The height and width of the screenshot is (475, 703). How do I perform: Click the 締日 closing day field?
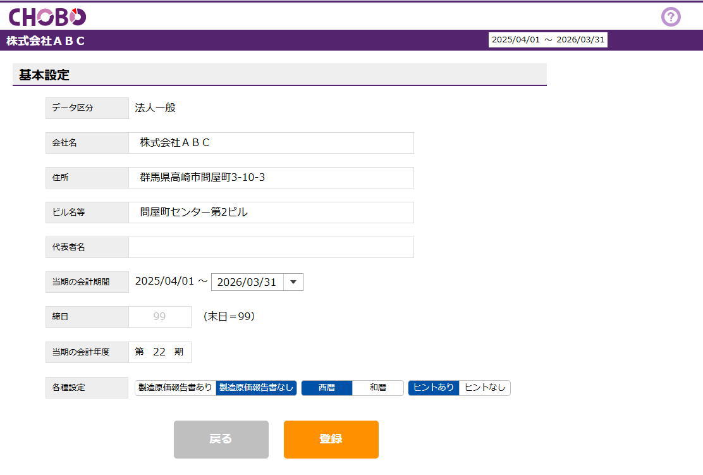(160, 317)
